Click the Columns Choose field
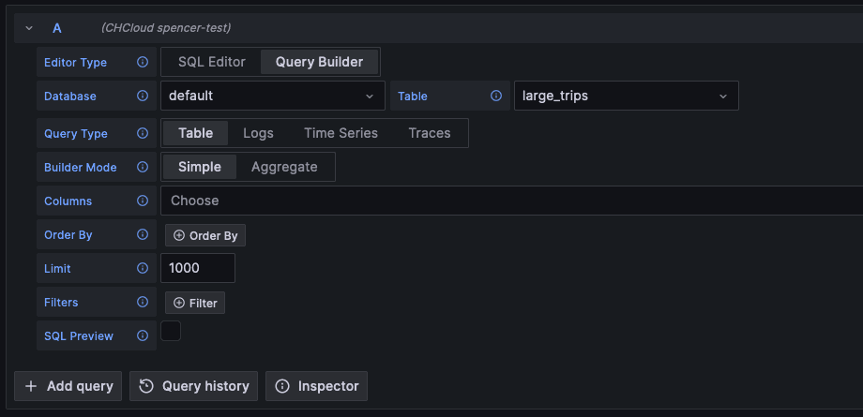The height and width of the screenshot is (417, 863). (507, 201)
